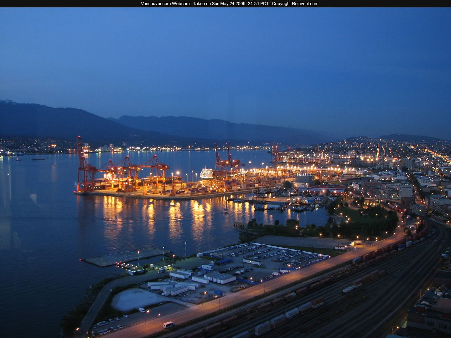
Task: Click the red-roofed building near marina
Action: pos(323,189)
